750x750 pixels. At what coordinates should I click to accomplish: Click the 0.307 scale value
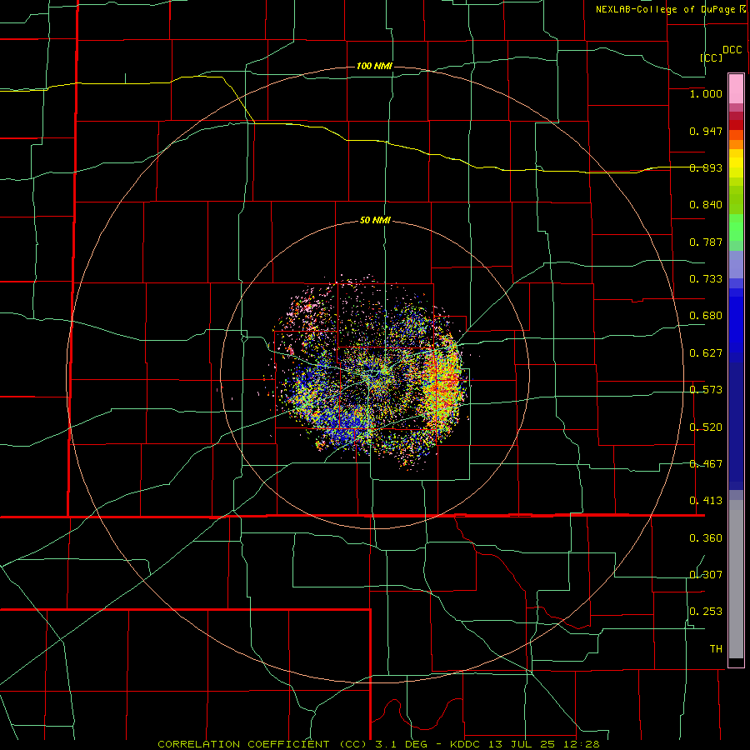pos(706,575)
